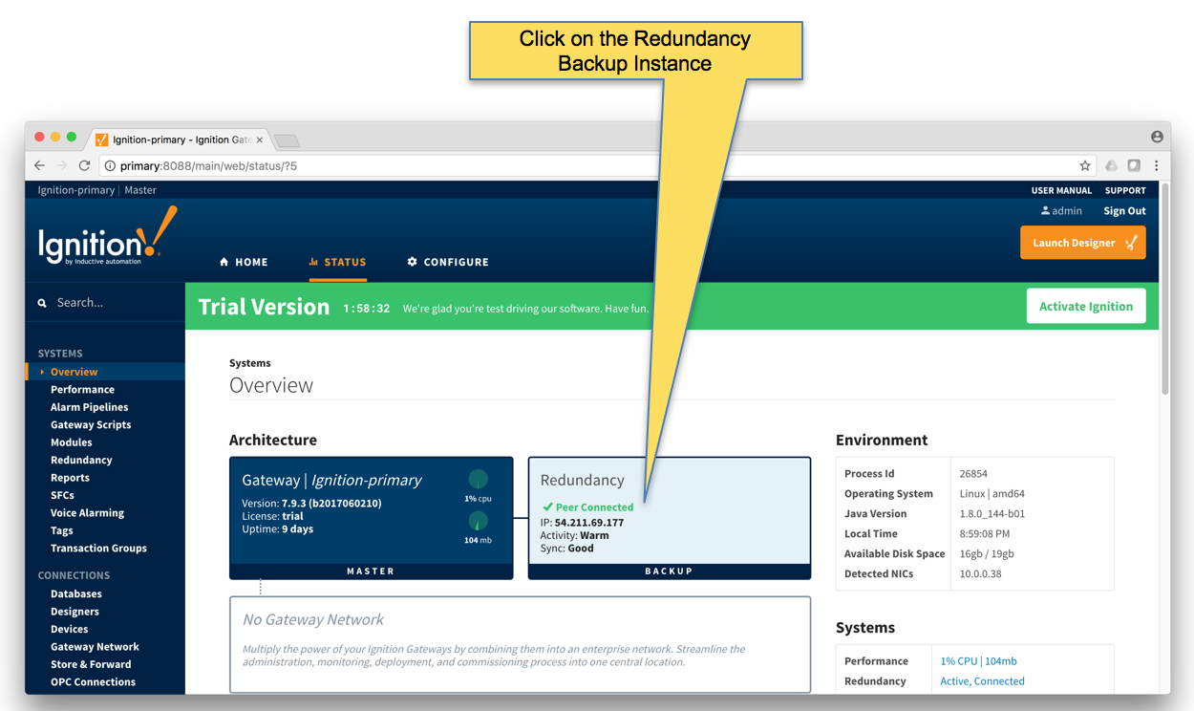Image resolution: width=1194 pixels, height=711 pixels.
Task: Open Tags in the sidebar
Action: coord(61,531)
